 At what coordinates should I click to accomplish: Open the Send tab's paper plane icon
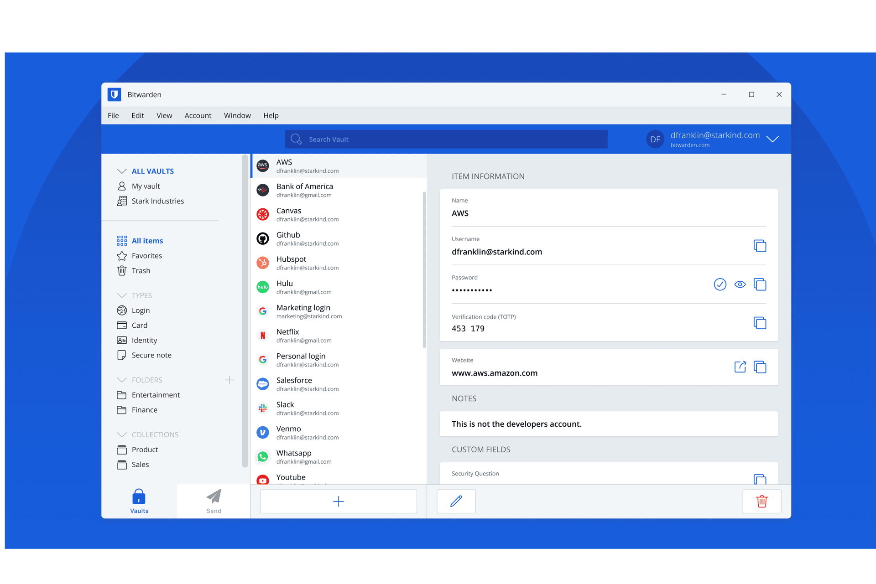(214, 497)
